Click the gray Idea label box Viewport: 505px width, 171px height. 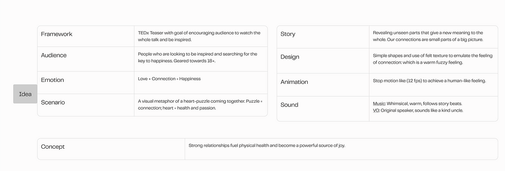point(25,94)
